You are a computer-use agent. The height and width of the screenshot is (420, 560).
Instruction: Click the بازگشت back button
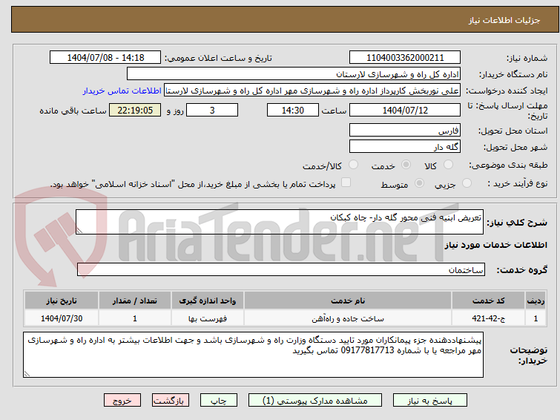[x=171, y=401]
